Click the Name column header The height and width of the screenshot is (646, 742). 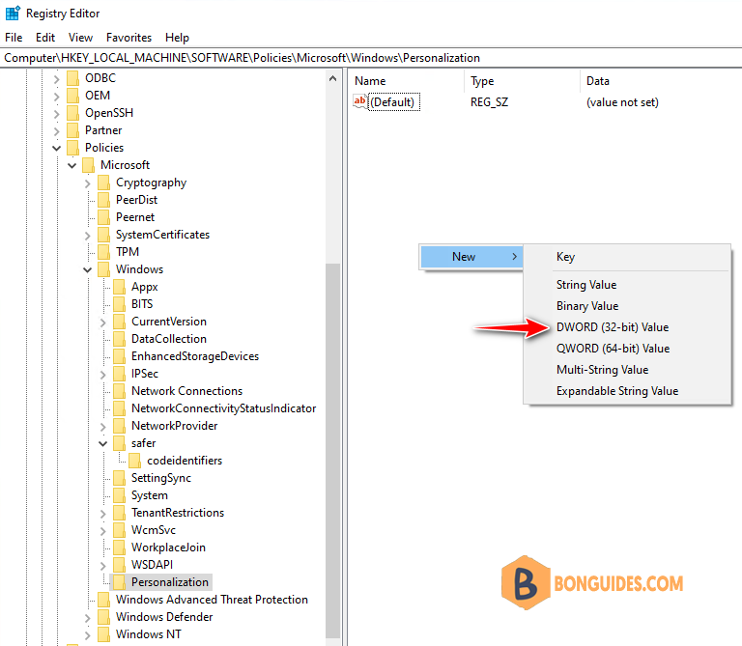370,81
